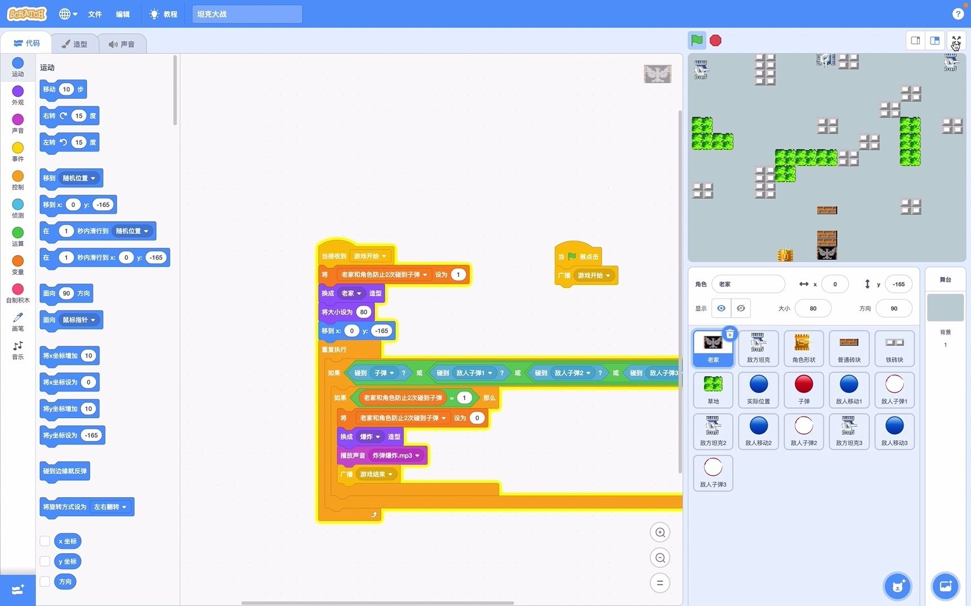971x606 pixels.
Task: Select the 外观 block category
Action: [x=18, y=95]
